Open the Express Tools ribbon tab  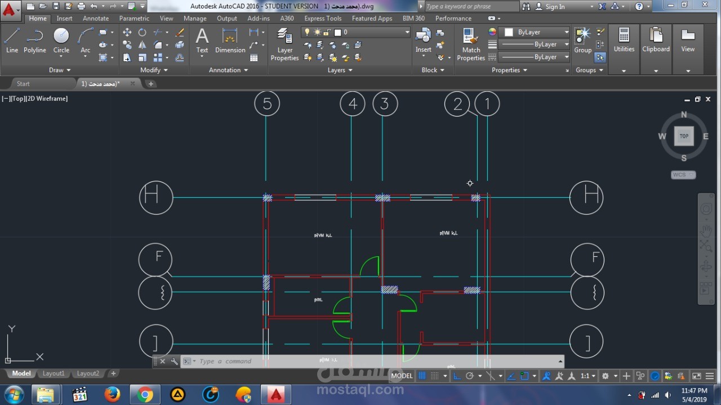pos(323,18)
